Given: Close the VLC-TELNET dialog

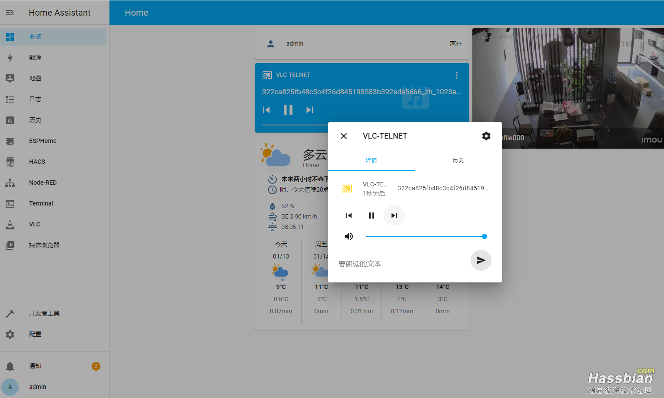Looking at the screenshot, I should point(344,136).
